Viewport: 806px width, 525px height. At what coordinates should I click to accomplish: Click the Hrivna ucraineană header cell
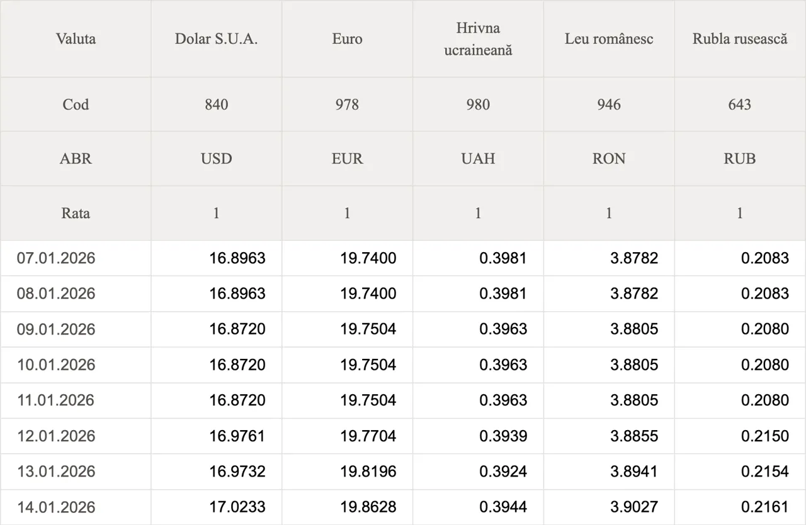point(478,39)
